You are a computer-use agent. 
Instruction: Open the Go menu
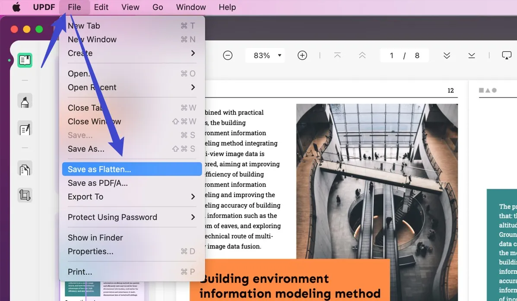point(158,7)
